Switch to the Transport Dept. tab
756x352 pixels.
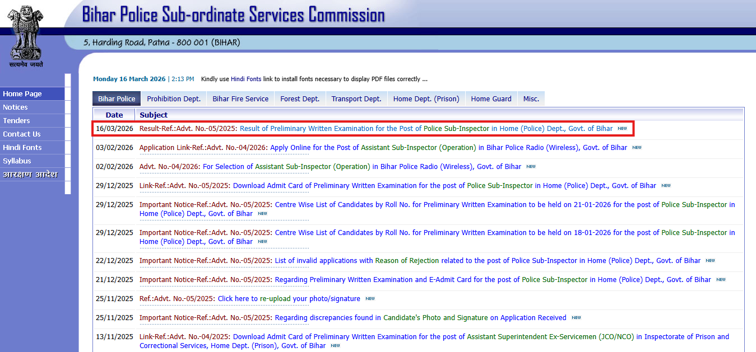(x=356, y=98)
